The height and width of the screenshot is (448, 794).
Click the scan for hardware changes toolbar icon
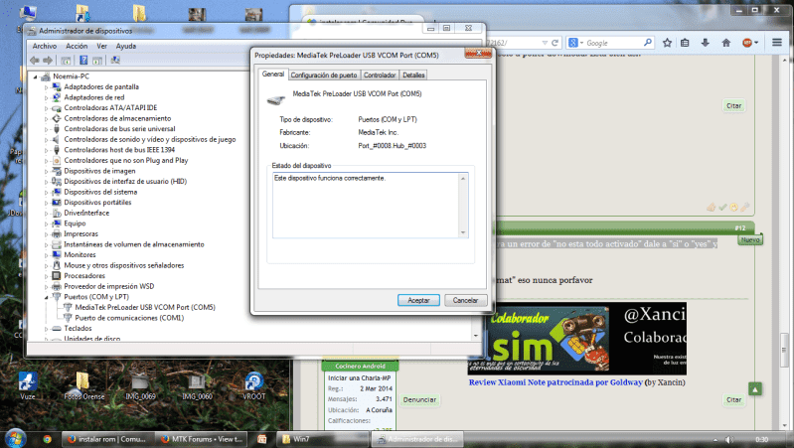pos(115,61)
